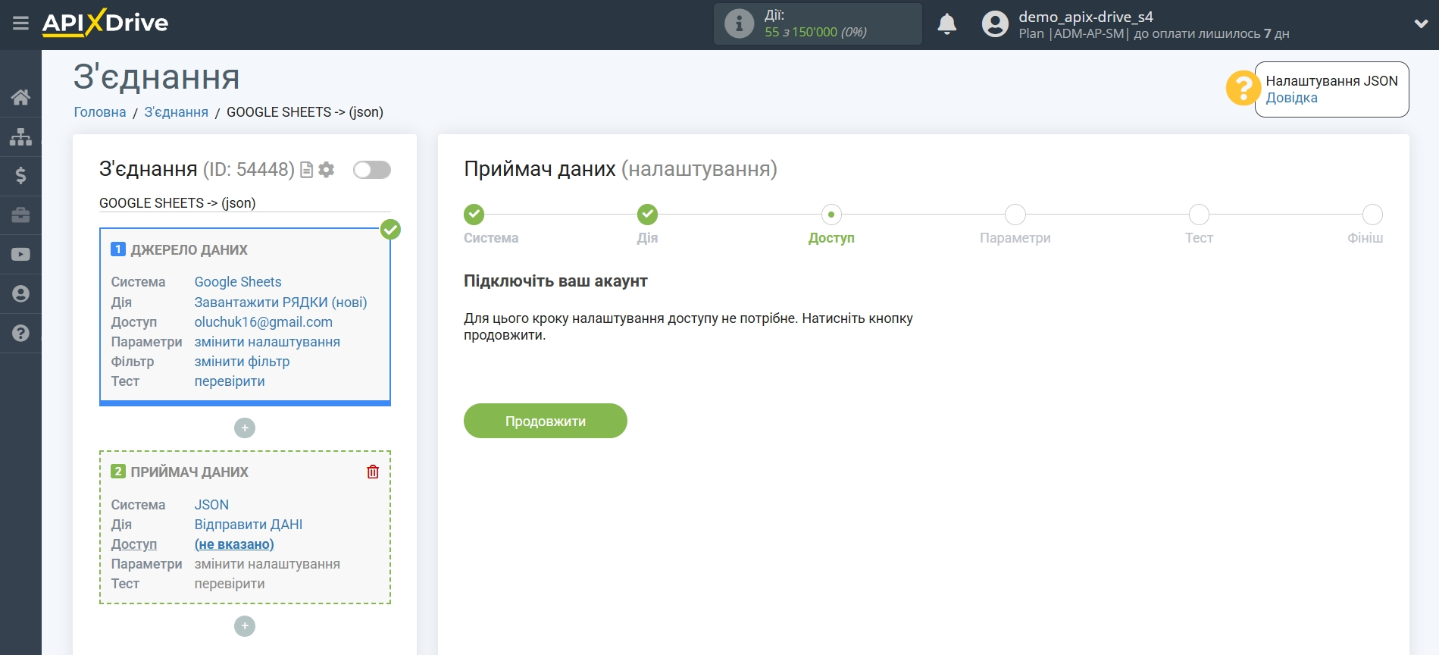Click the ДЖЕРЕЛО ДАНИХ header
1439x655 pixels.
coord(189,250)
